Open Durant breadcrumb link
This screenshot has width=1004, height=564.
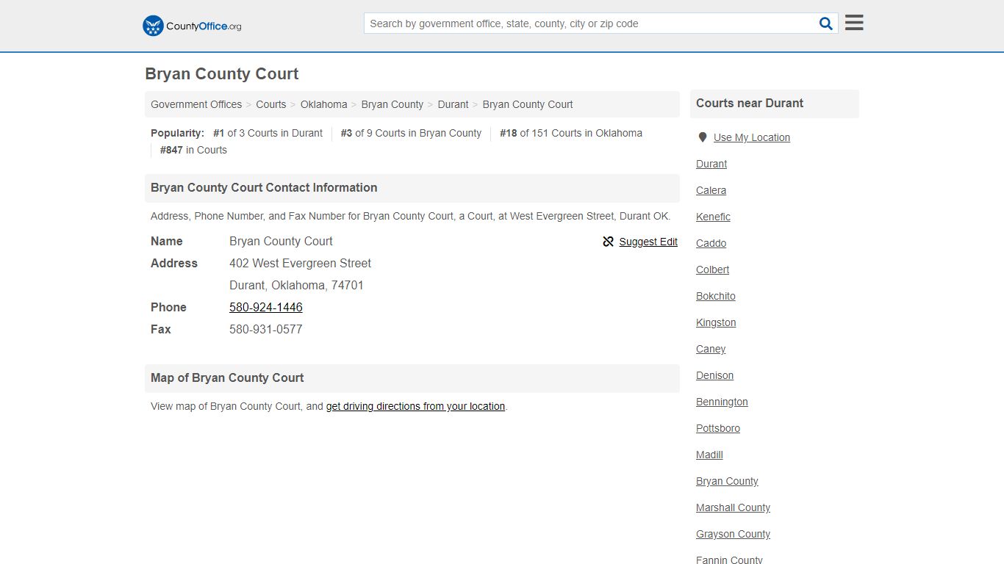pos(453,104)
